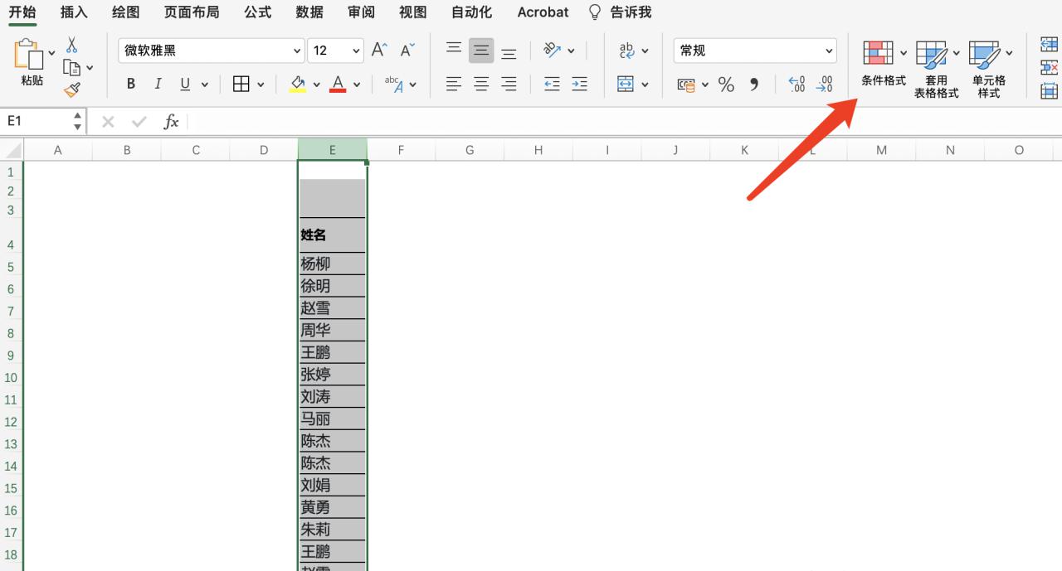This screenshot has width=1062, height=571.
Task: Toggle underline formatting
Action: pyautogui.click(x=184, y=84)
